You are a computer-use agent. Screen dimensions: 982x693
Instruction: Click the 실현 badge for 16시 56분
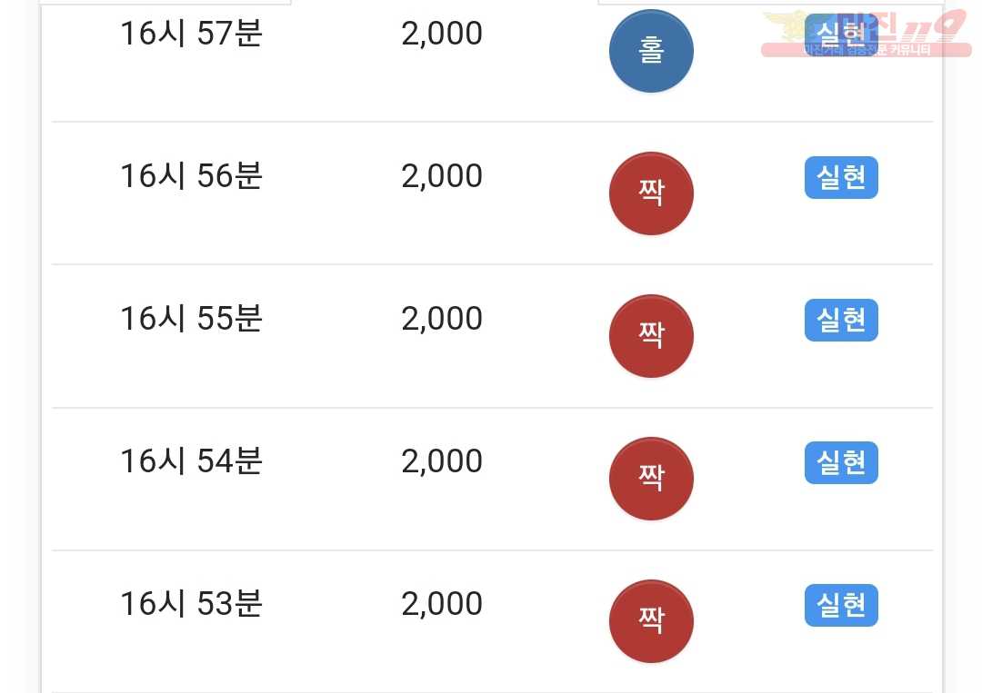tap(841, 178)
